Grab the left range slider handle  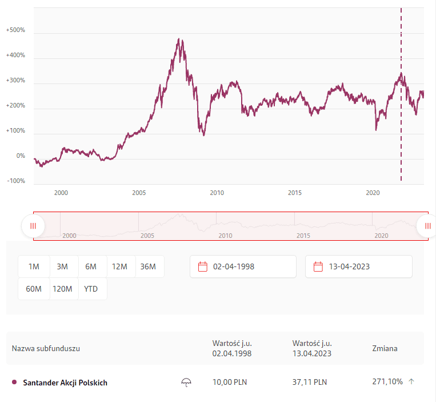[33, 226]
